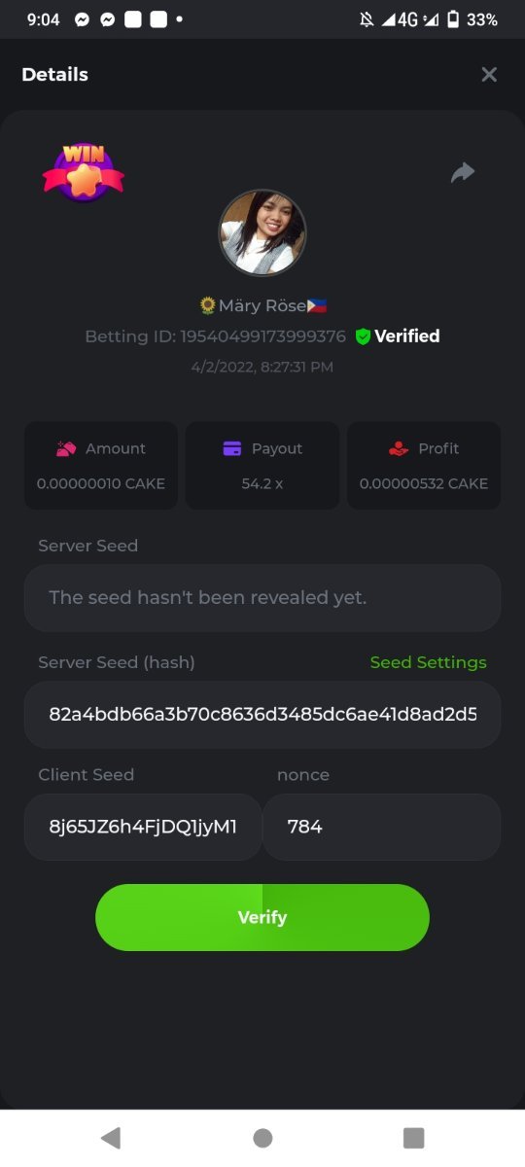
Task: Select the Server Seed (hash) field
Action: pos(262,715)
